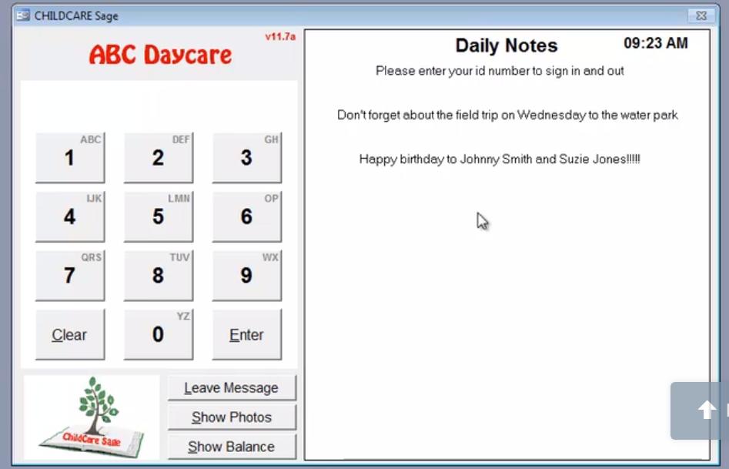The image size is (729, 469).
Task: Click the v11.7a version label
Action: (x=280, y=36)
